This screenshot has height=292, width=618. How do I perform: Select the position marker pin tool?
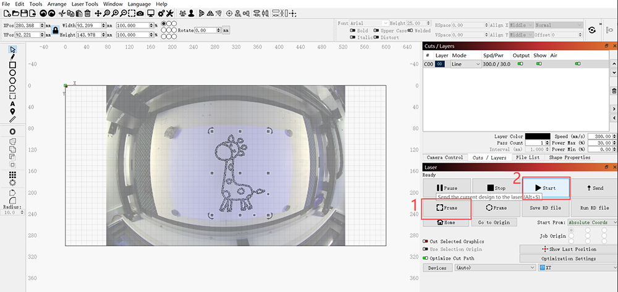(x=12, y=111)
